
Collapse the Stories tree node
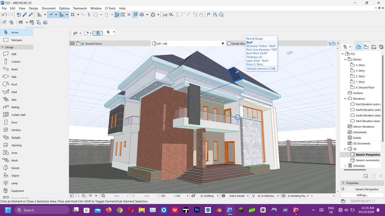pyautogui.click(x=346, y=60)
